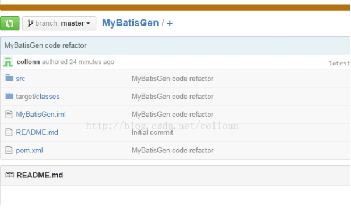Click the plus icon to create new file
Image resolution: width=351 pixels, height=213 pixels.
[x=170, y=23]
